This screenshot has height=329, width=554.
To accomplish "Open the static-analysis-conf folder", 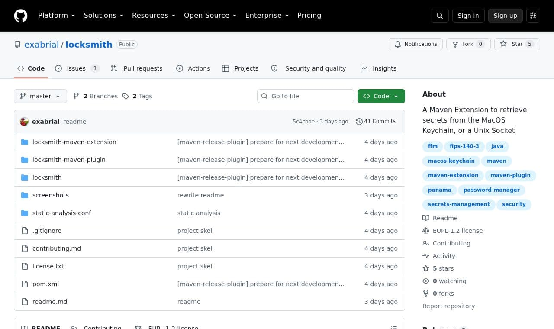I will (x=61, y=213).
